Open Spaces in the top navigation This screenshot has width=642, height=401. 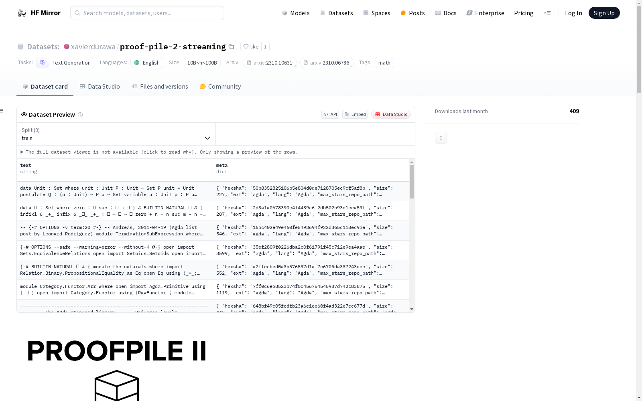coord(376,13)
